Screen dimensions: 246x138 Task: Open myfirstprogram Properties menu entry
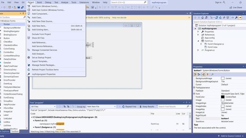tap(57, 74)
